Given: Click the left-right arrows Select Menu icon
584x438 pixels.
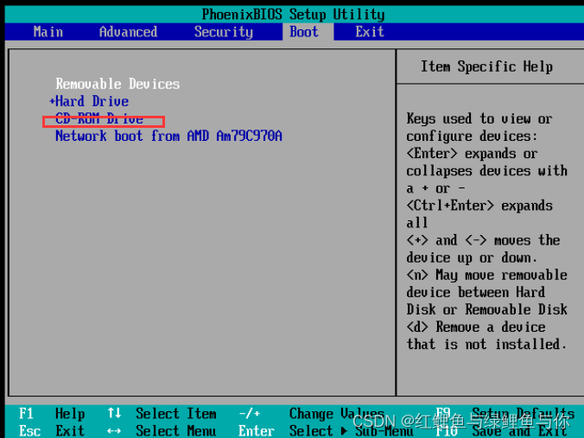Looking at the screenshot, I should 114,431.
